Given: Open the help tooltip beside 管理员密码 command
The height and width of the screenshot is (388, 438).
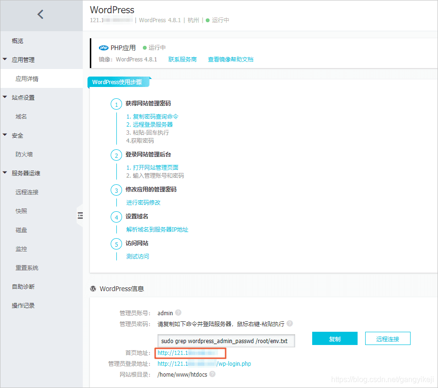Looking at the screenshot, I should 289,324.
